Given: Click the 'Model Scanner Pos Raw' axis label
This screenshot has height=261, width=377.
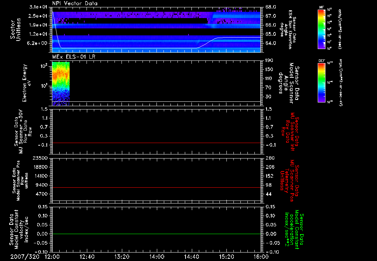Looking at the screenshot, I should point(20,181).
